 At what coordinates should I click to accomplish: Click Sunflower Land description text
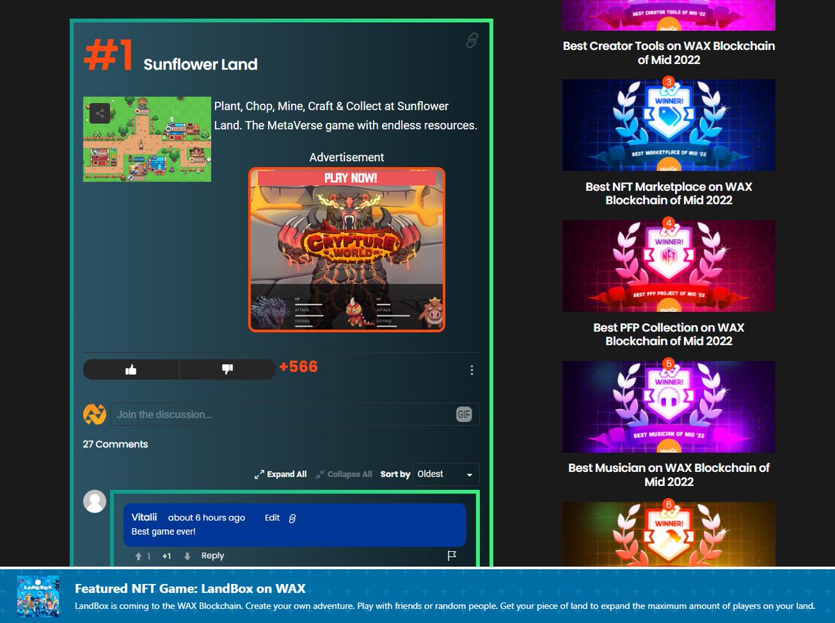pyautogui.click(x=346, y=116)
